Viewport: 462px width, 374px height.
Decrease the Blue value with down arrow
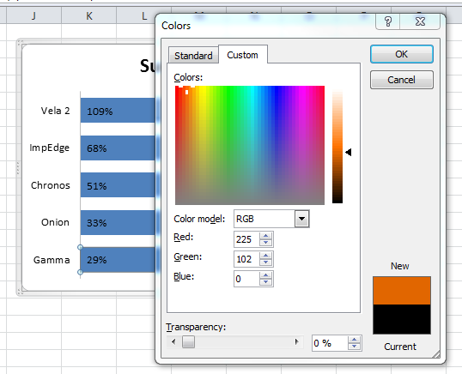click(x=265, y=282)
